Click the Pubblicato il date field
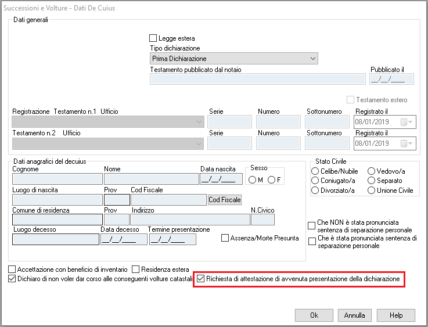 (391, 79)
